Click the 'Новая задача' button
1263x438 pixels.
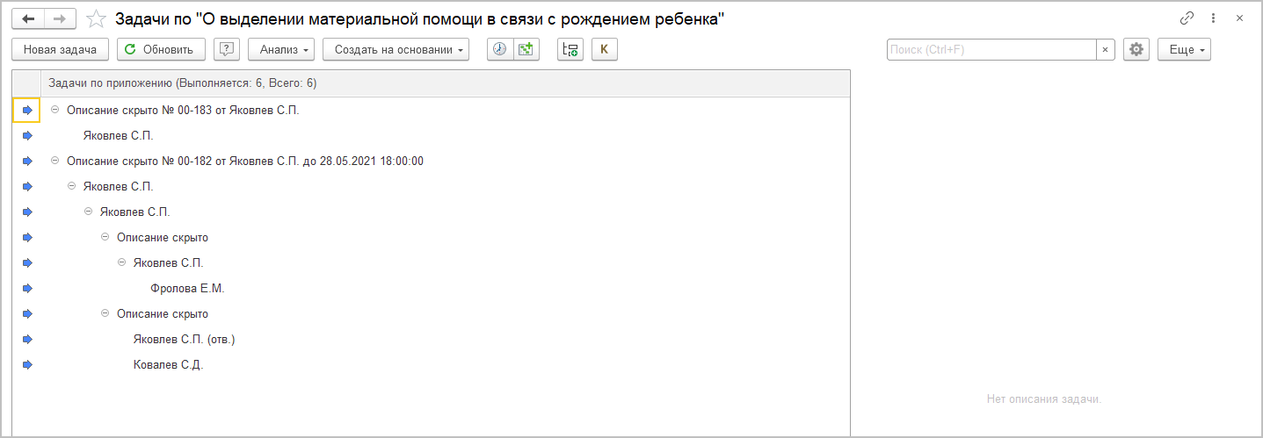pyautogui.click(x=60, y=49)
